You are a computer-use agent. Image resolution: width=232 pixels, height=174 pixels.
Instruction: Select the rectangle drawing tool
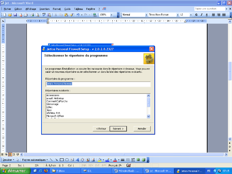(x=62, y=160)
